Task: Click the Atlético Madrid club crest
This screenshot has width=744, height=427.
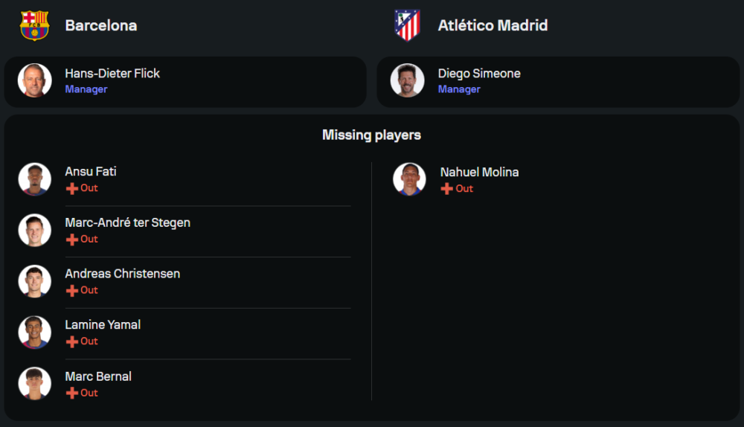Action: pos(407,25)
